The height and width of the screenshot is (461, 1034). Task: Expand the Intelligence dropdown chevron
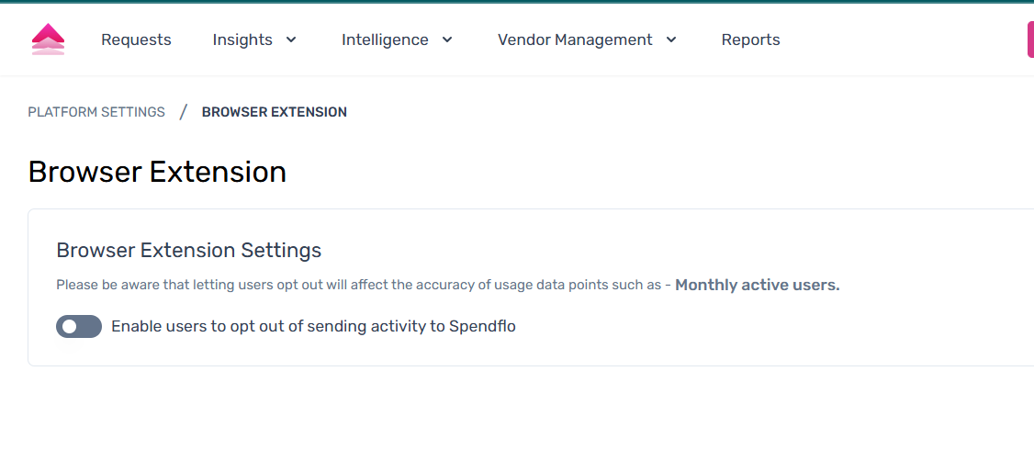447,39
